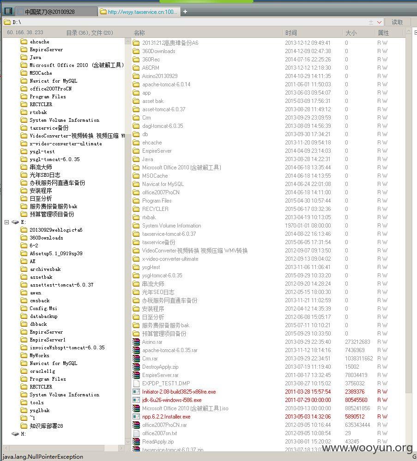
Task: Sort by 时间 column header
Action: click(291, 33)
